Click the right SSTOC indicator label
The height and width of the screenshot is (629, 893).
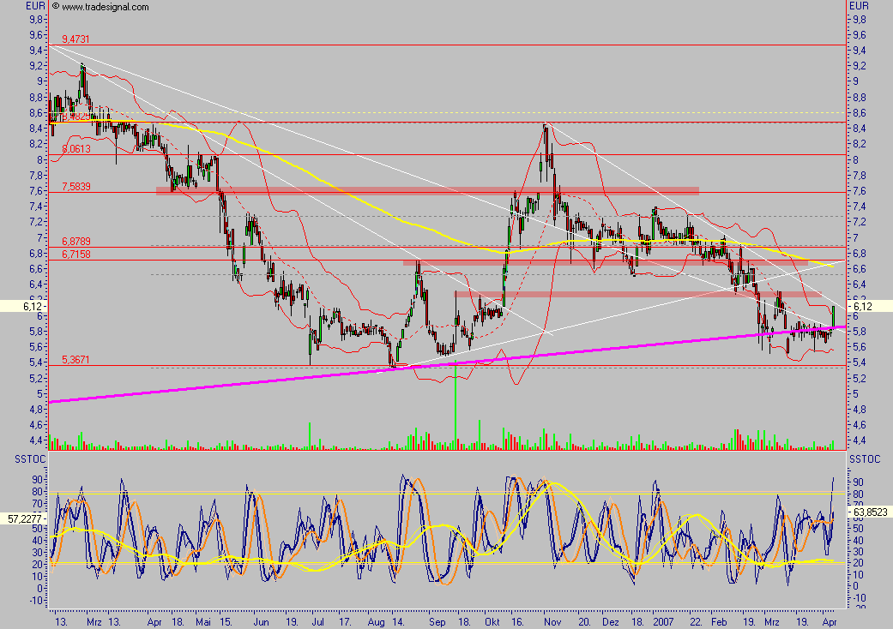click(x=862, y=460)
